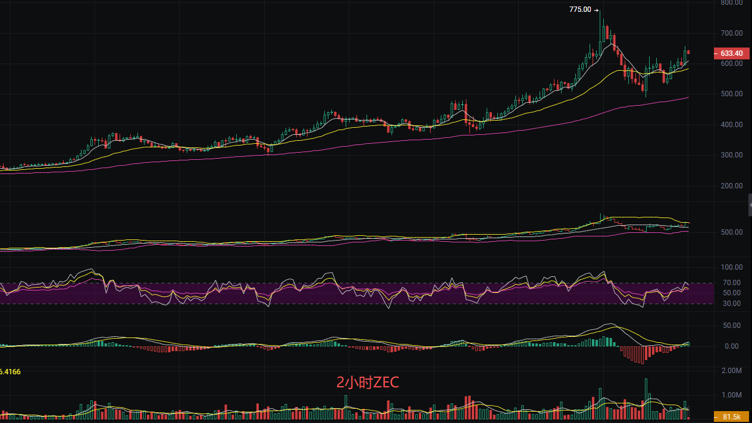Screen dimensions: 752x423
Task: Click the side panel collapse arrow handle
Action: pyautogui.click(x=750, y=204)
